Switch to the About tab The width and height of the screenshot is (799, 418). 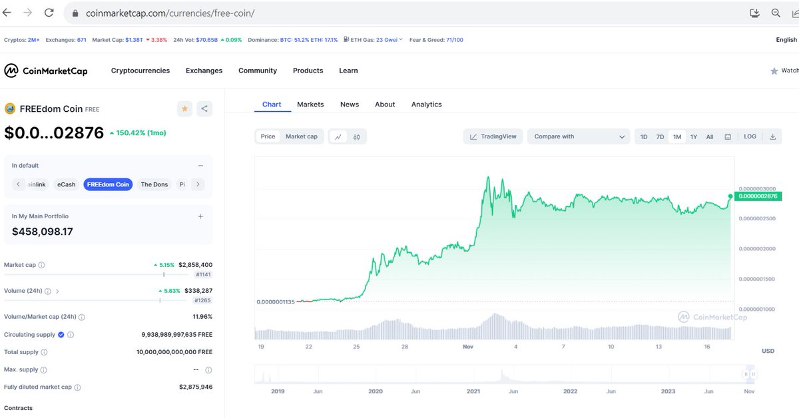tap(385, 104)
